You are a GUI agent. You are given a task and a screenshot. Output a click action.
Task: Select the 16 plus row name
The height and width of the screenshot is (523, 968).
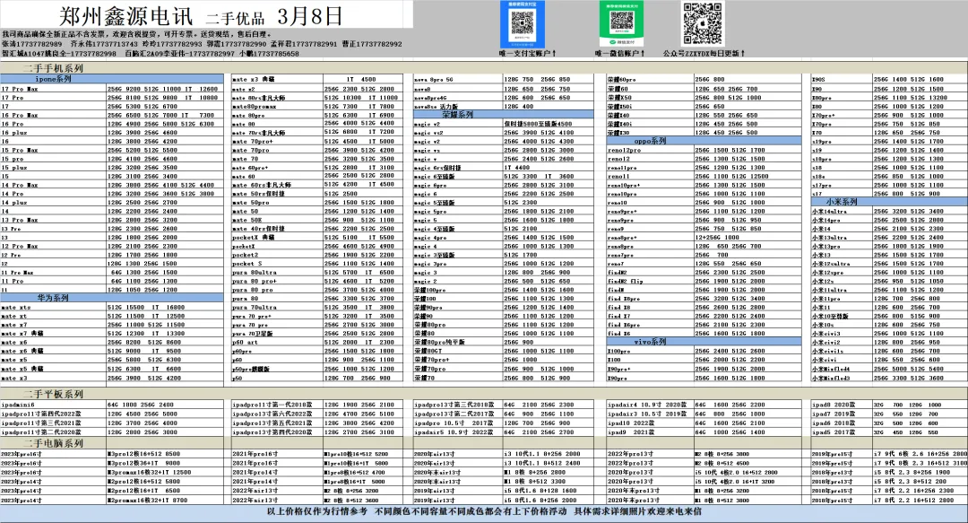14,133
